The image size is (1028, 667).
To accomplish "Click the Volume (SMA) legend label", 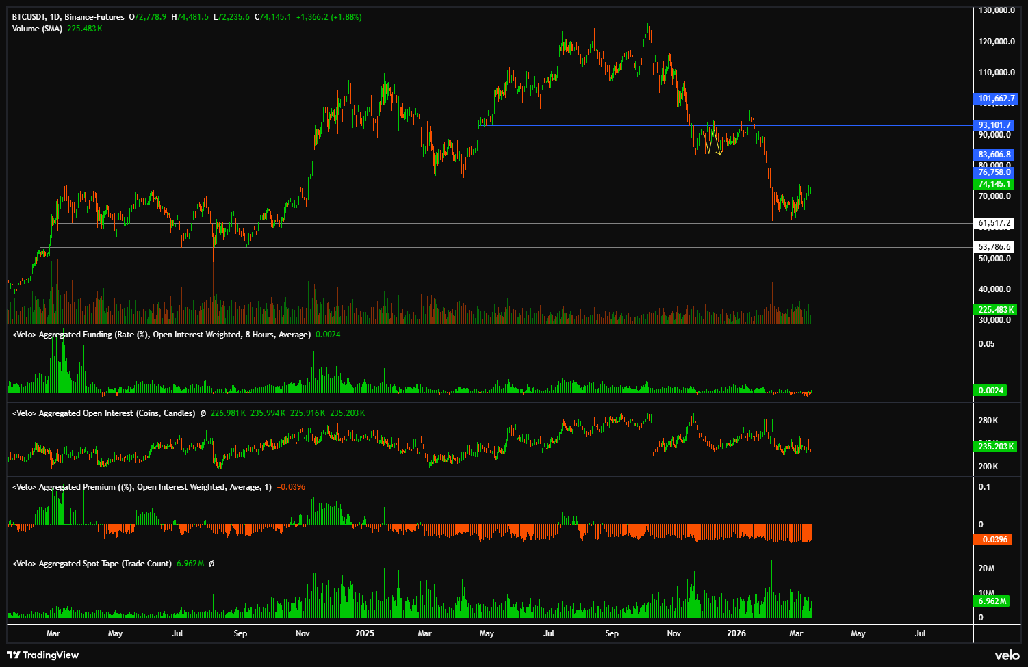I will (x=37, y=29).
